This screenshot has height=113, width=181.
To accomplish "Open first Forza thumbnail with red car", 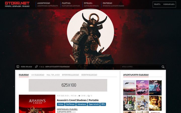I will point(129,88).
